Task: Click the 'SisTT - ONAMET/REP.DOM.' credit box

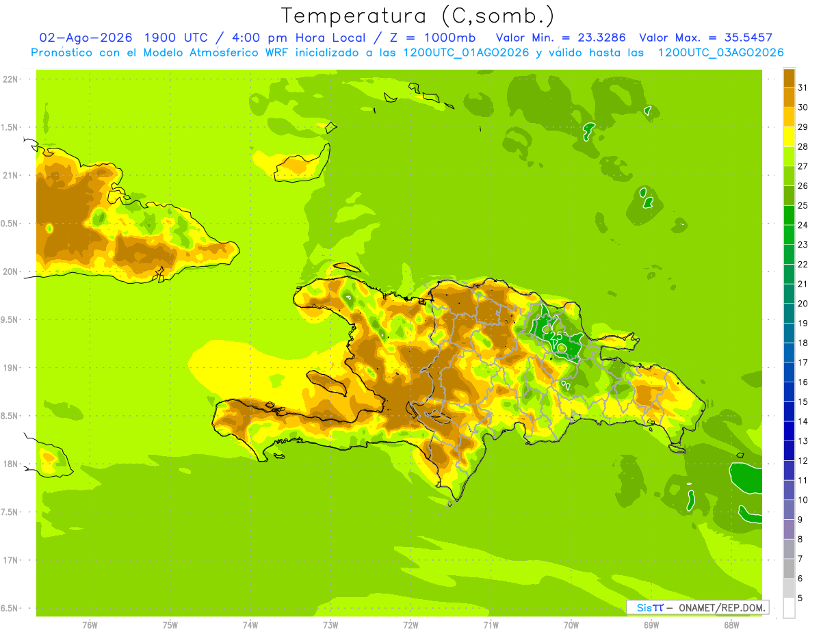Action: 698,607
